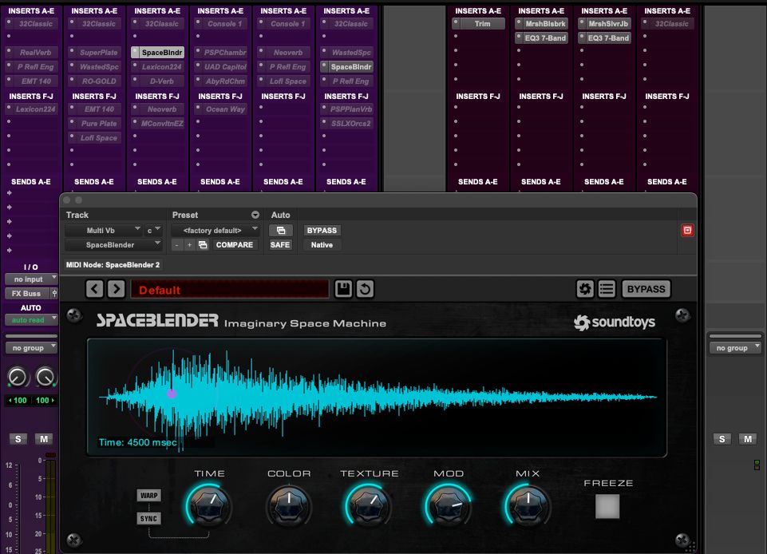767x554 pixels.
Task: Open the Multi Vb track selector dropdown
Action: 104,230
